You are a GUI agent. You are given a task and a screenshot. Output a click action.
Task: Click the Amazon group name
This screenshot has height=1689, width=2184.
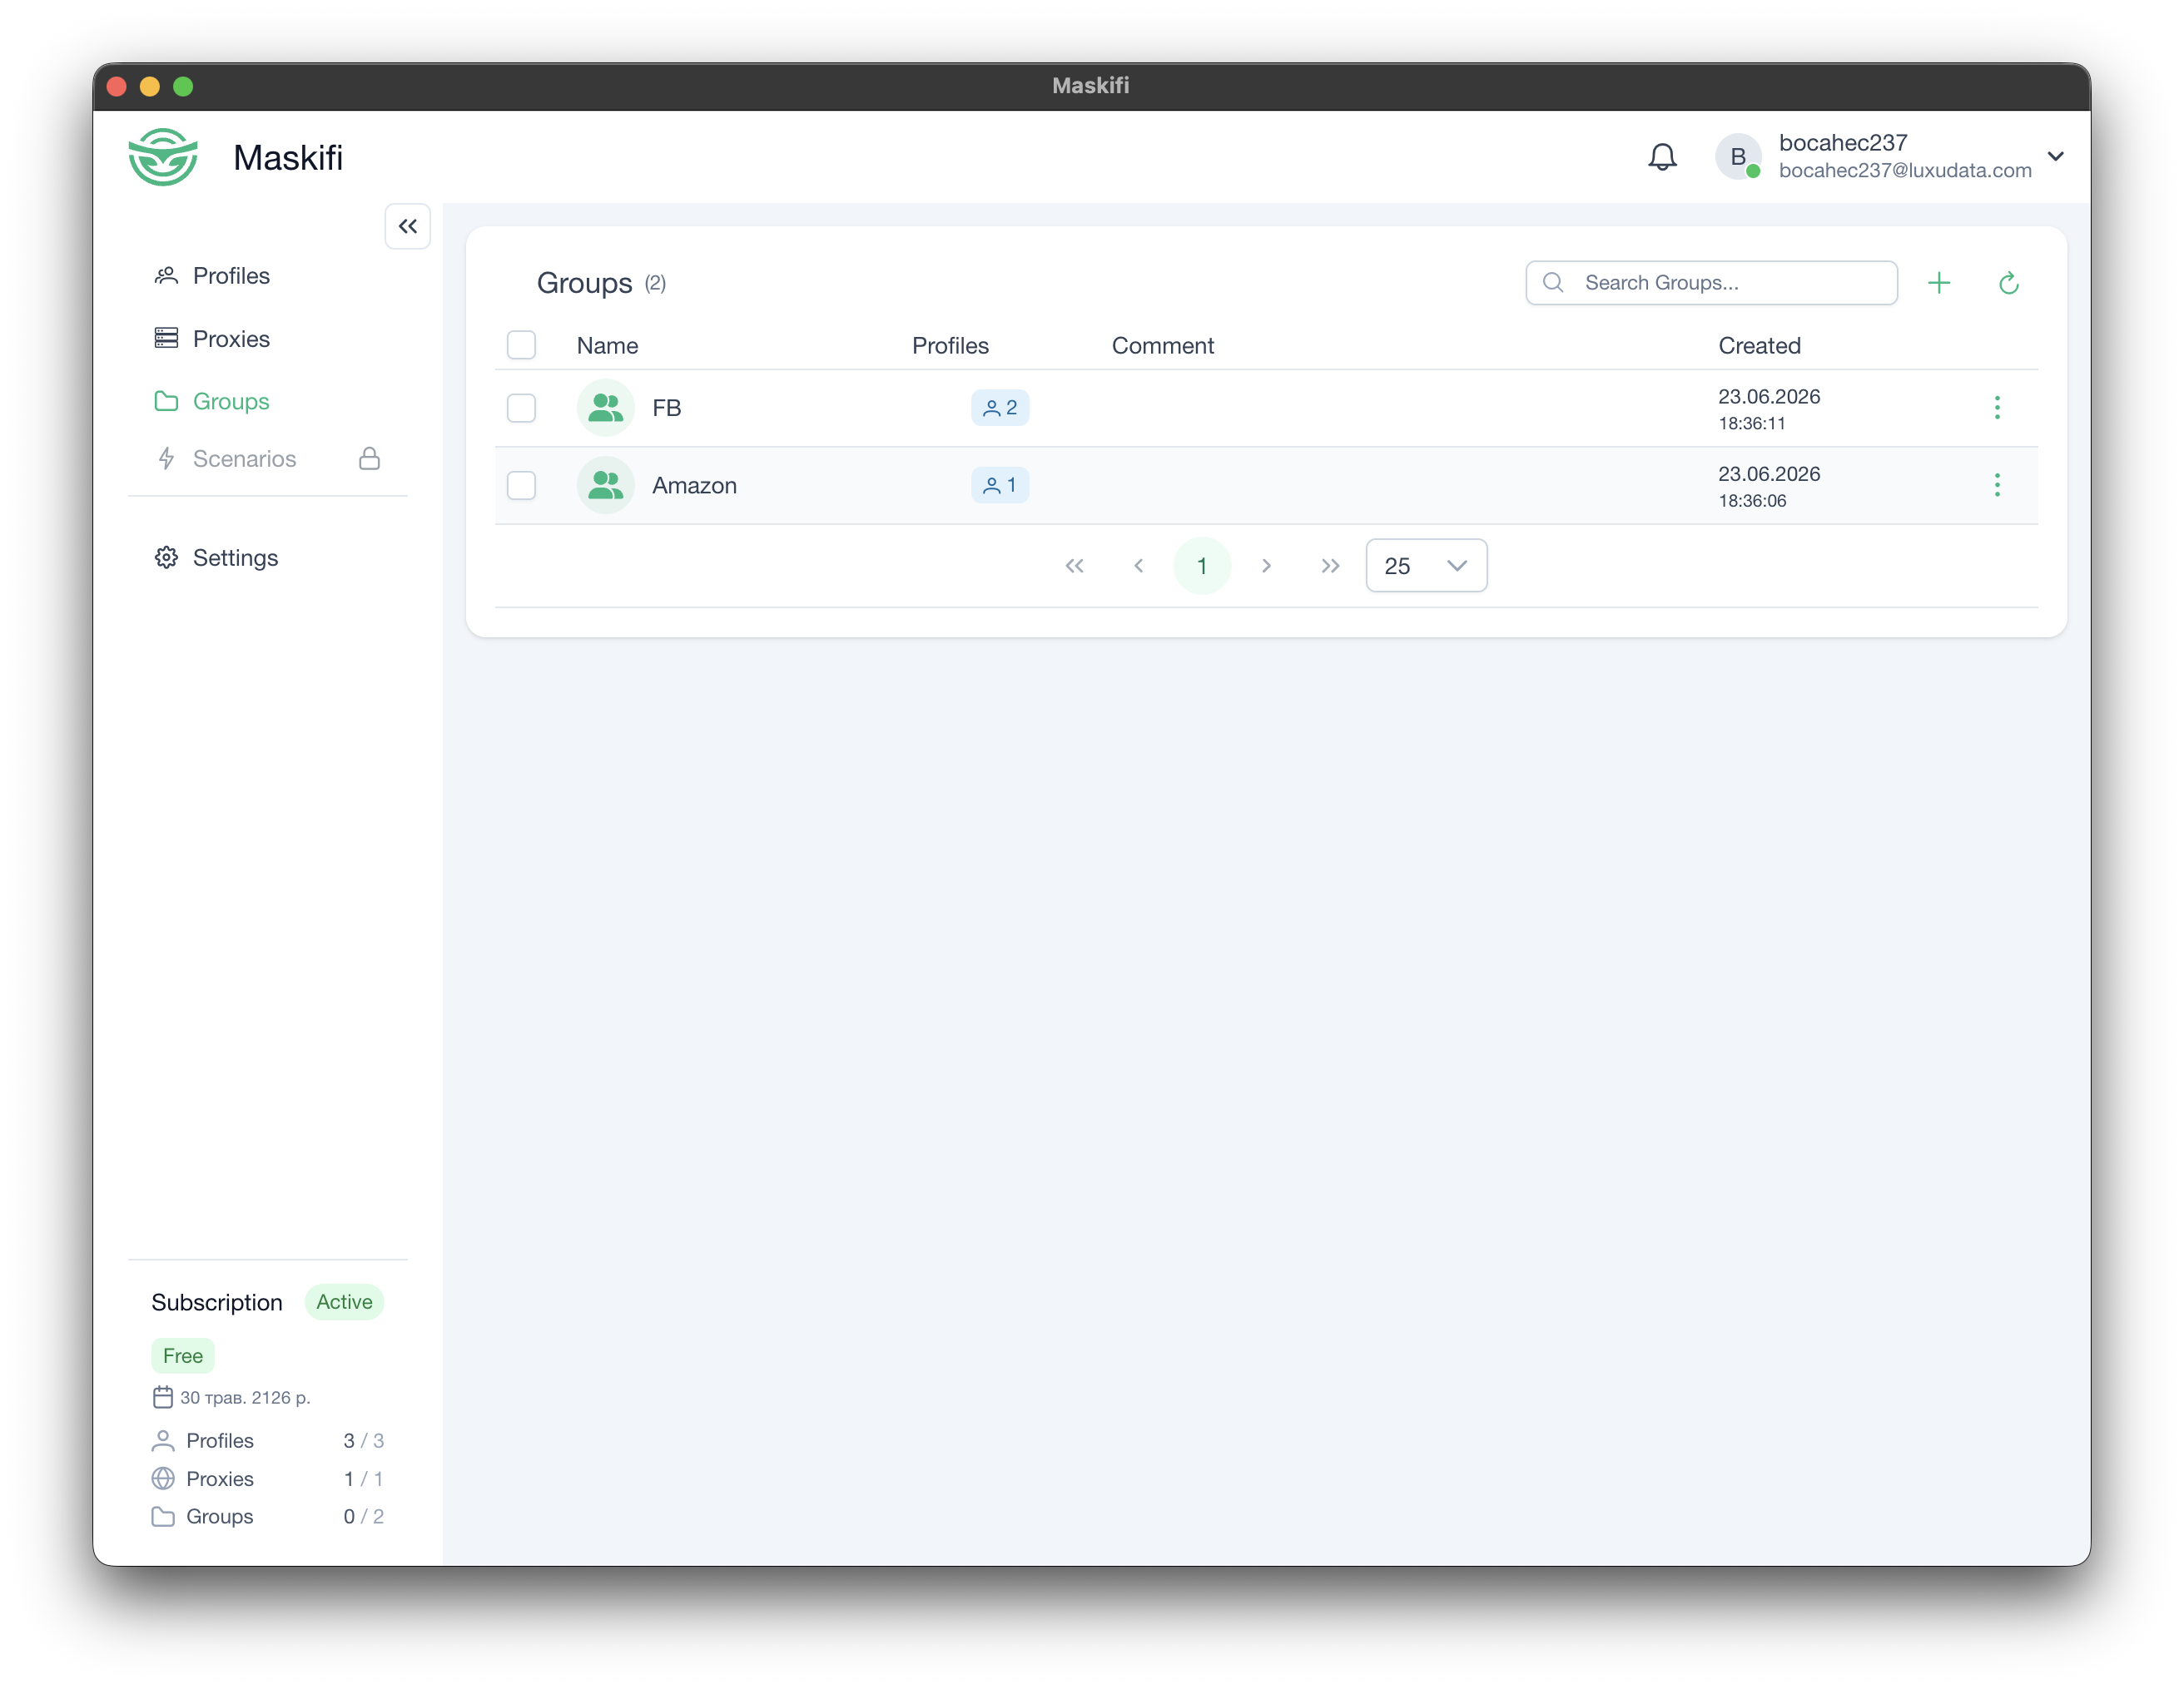click(695, 486)
